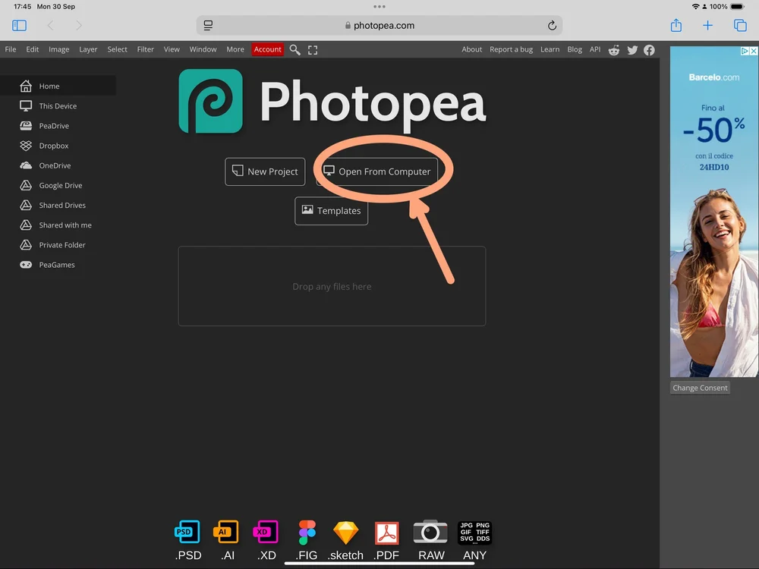Click the Templates button

click(x=331, y=210)
